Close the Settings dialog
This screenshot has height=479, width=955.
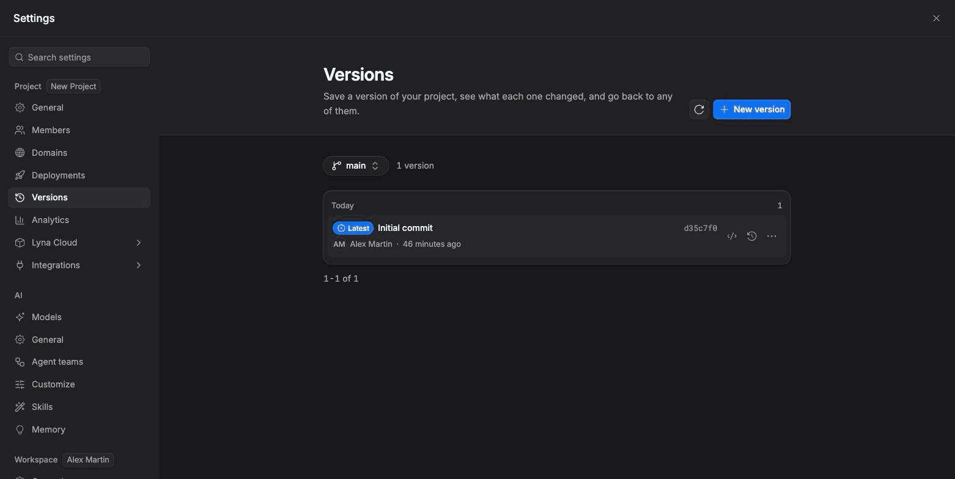(936, 18)
